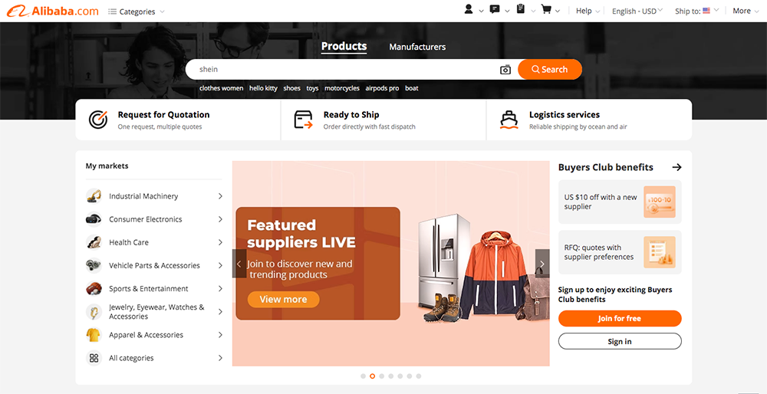The width and height of the screenshot is (767, 394).
Task: Click the user account profile icon
Action: [x=469, y=9]
